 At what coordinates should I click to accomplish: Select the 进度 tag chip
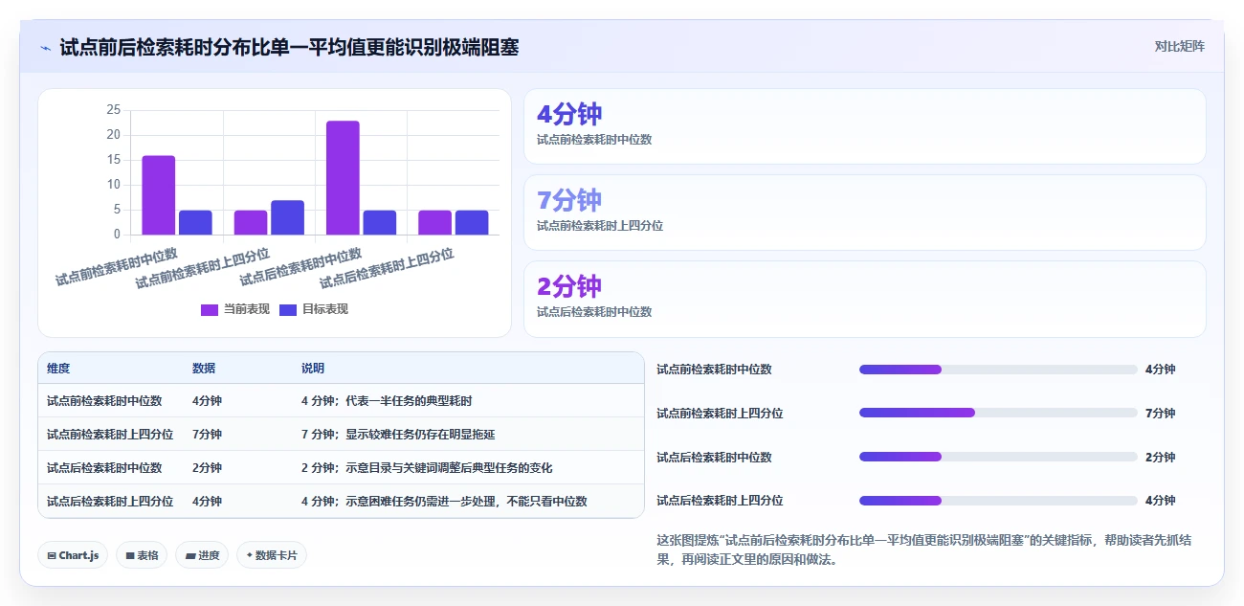(202, 555)
